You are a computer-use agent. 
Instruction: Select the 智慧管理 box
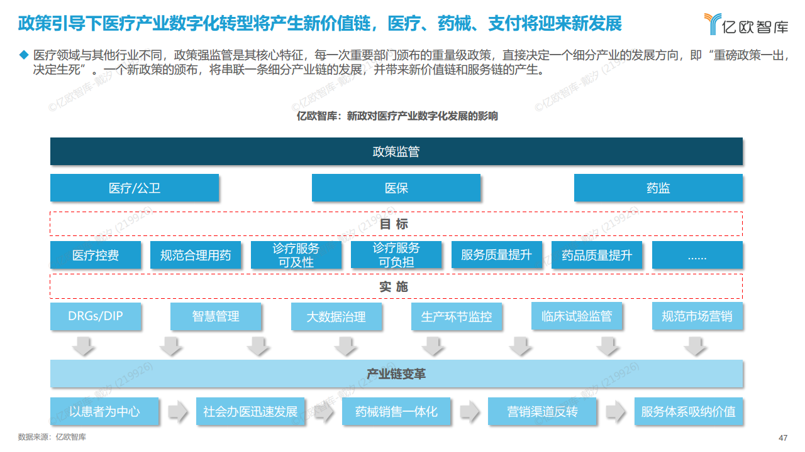(x=216, y=316)
